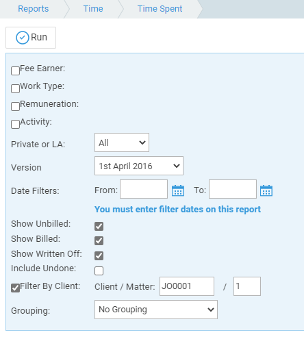The width and height of the screenshot is (304, 363).
Task: Click the client code field containing JO0001
Action: tap(187, 286)
